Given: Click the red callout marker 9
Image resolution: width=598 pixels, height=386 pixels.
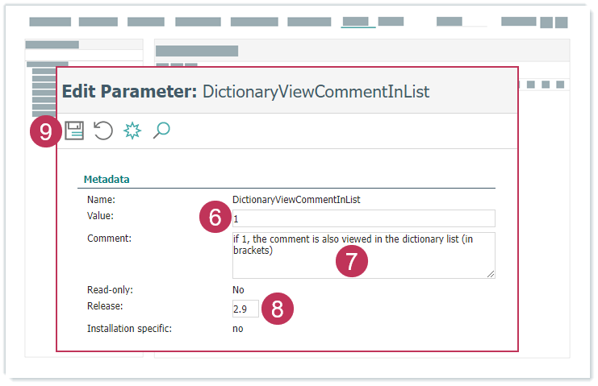Looking at the screenshot, I should (x=46, y=132).
